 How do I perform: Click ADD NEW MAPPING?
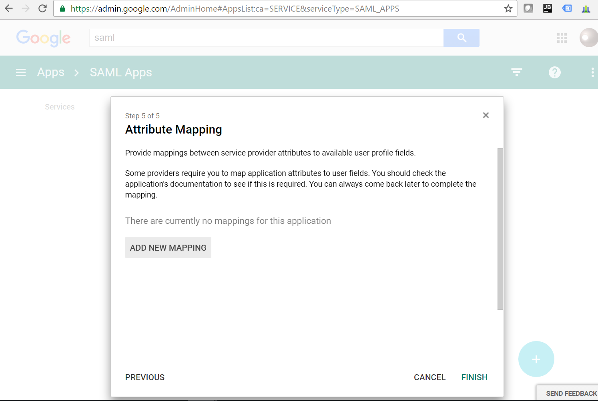[x=168, y=247]
